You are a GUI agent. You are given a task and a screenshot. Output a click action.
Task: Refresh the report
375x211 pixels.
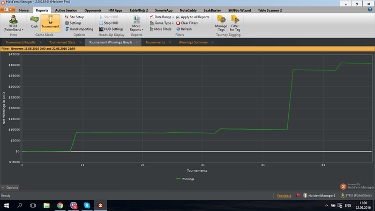point(184,29)
